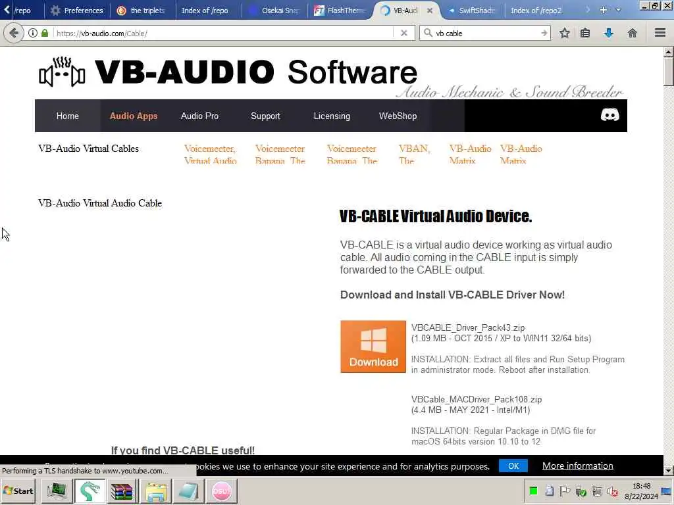Switch to the FlashThemes tab
Viewport: 674px width, 505px height.
[x=340, y=11]
